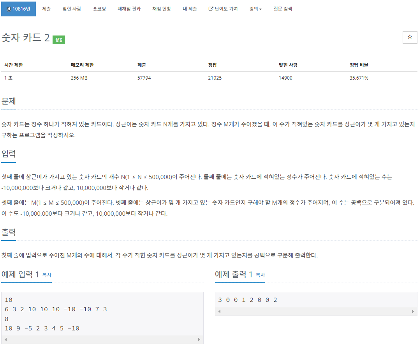Copy the example output with the 복사 link

point(260,275)
